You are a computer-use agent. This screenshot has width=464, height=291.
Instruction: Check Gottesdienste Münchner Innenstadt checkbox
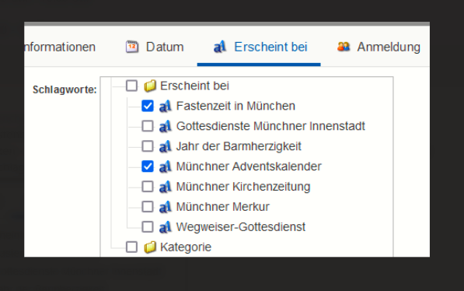148,126
